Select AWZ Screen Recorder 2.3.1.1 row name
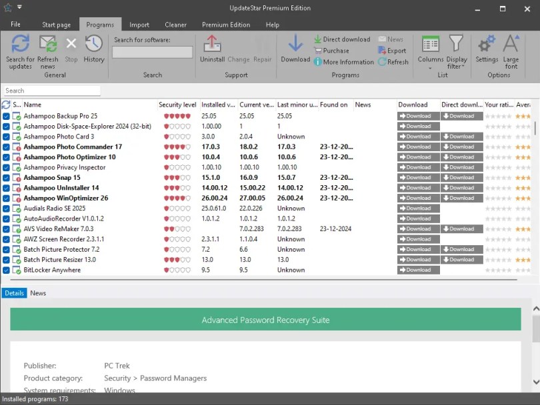The image size is (540, 405). 64,239
